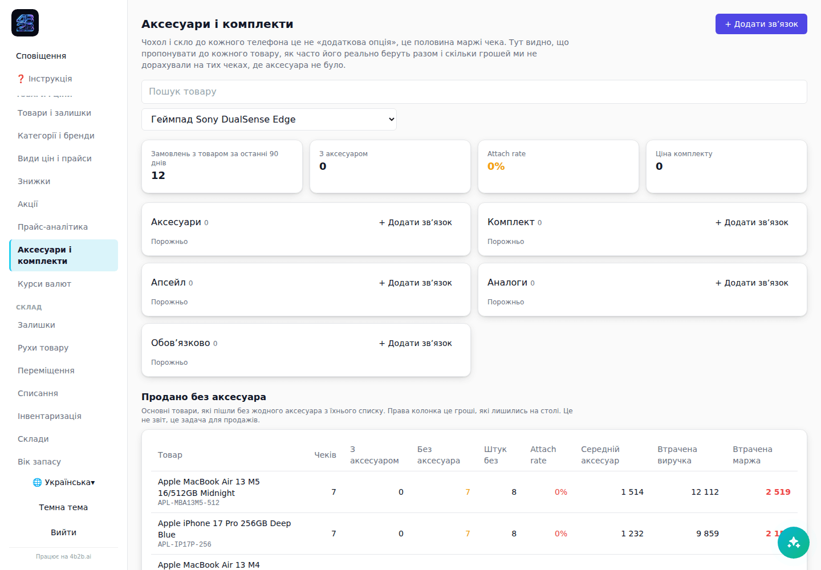Click the Втрачена виручка column header
This screenshot has height=570, width=821.
(677, 455)
